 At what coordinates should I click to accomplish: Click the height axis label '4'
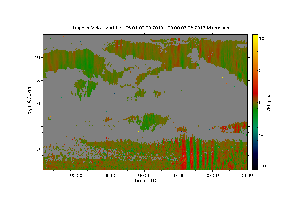39,126
